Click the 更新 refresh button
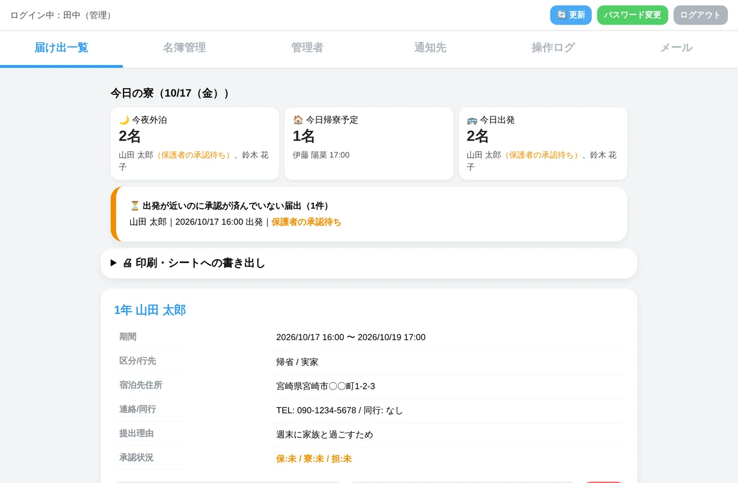Screen dimensions: 738x483 (571, 15)
